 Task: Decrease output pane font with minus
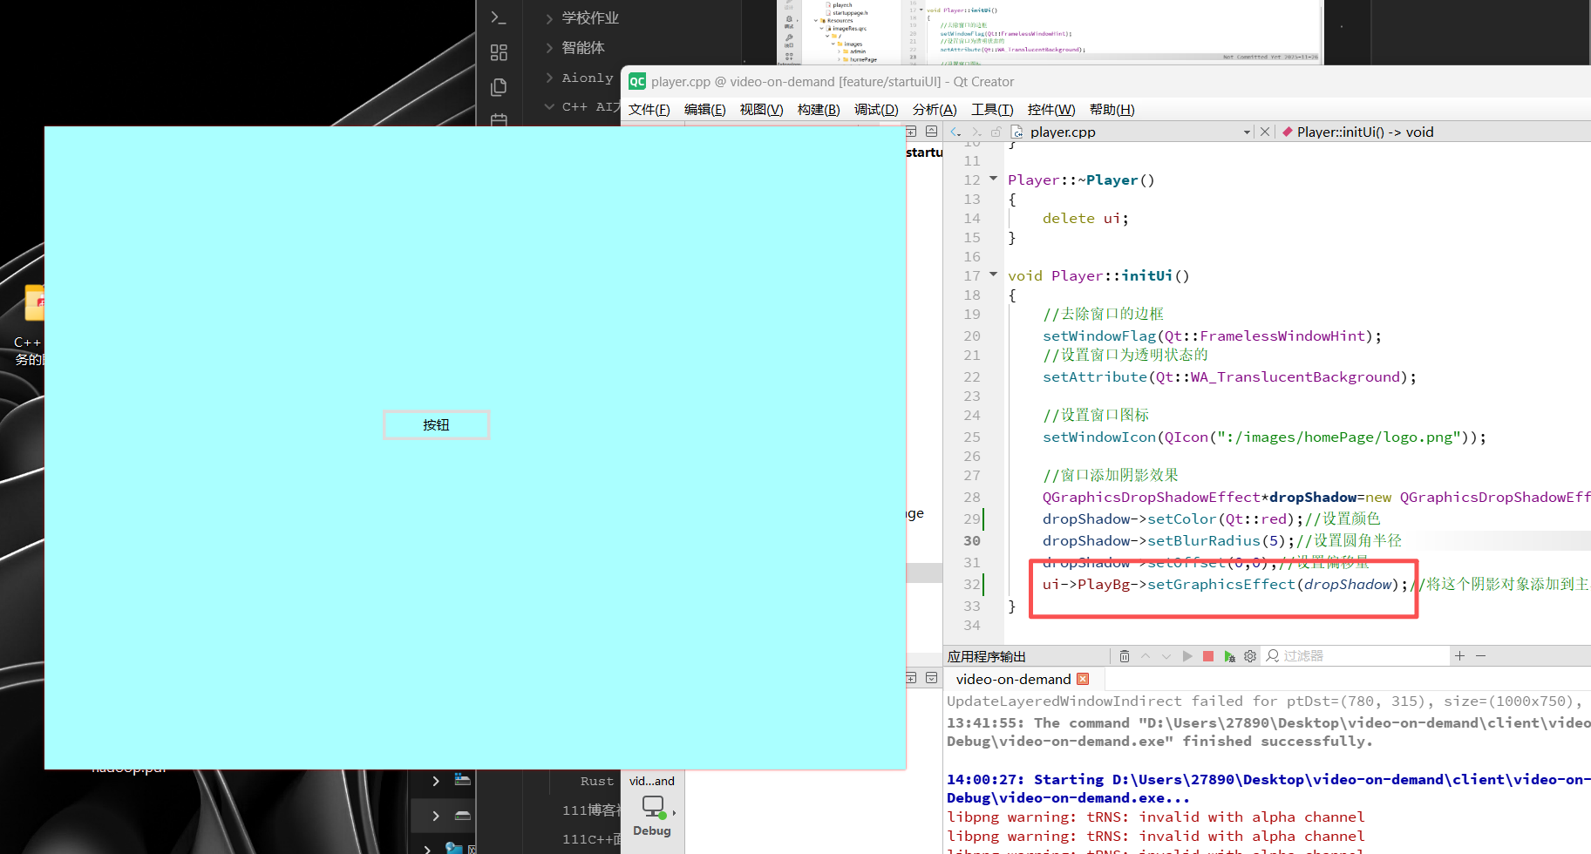click(1480, 655)
